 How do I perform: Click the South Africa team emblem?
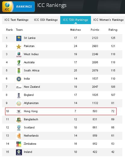click(x=19, y=71)
